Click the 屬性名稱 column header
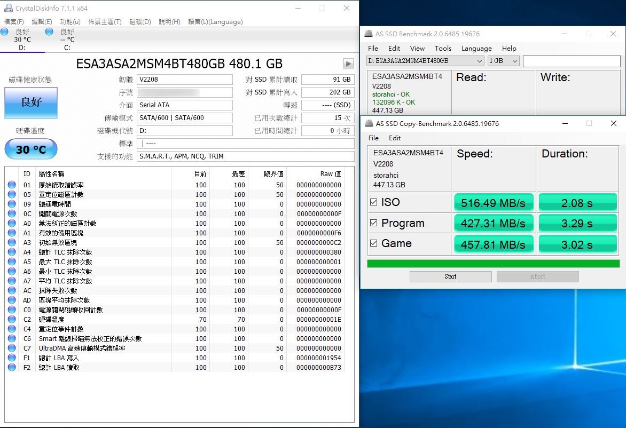626x428 pixels. [51, 174]
